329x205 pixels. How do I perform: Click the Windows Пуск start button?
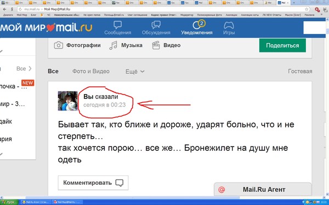coord(9,202)
